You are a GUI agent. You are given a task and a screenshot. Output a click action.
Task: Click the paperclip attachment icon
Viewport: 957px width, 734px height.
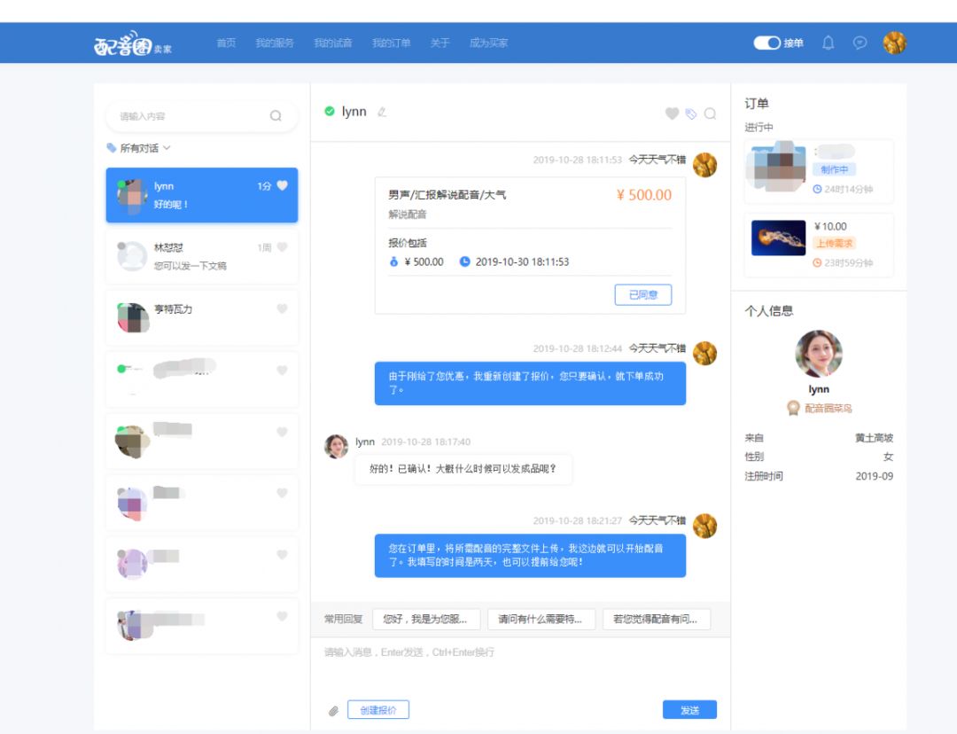(333, 711)
